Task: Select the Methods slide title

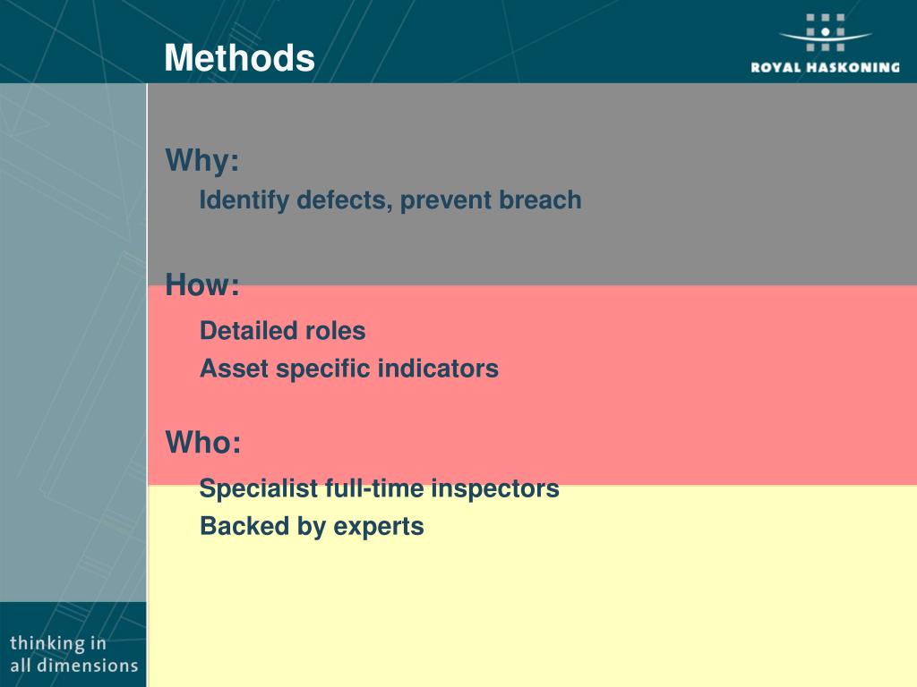Action: [240, 58]
